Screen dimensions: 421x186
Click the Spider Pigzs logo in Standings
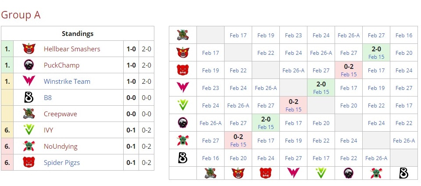coord(29,163)
